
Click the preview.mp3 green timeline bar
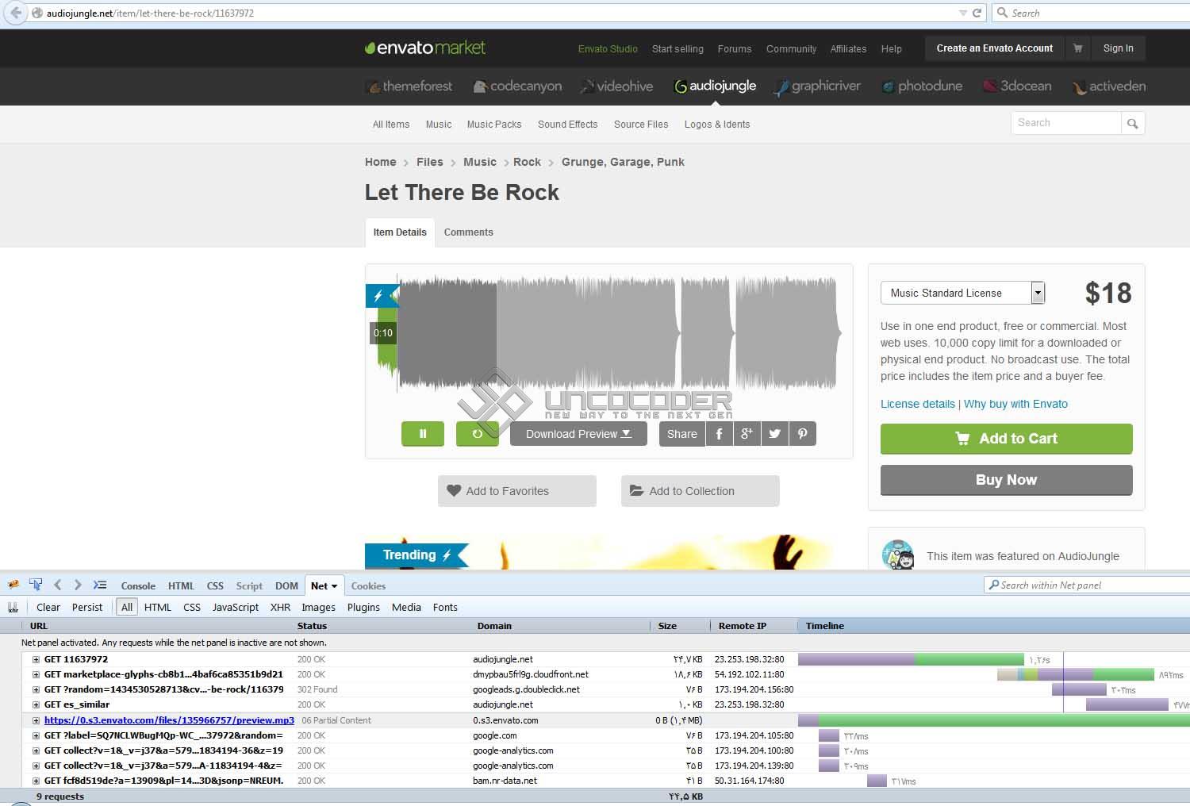click(x=1004, y=720)
